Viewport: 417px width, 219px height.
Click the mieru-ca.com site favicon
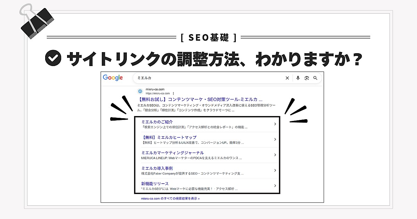pos(140,91)
